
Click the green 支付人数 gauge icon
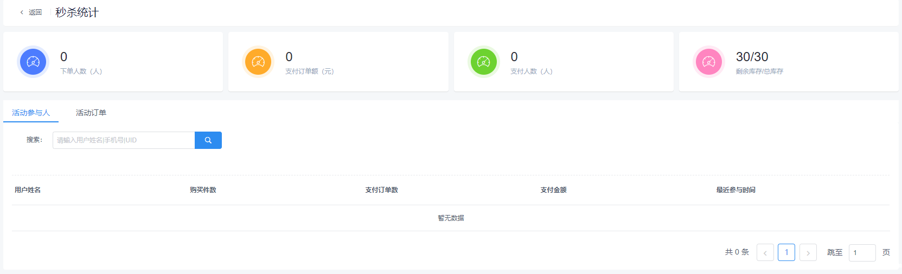pos(484,62)
